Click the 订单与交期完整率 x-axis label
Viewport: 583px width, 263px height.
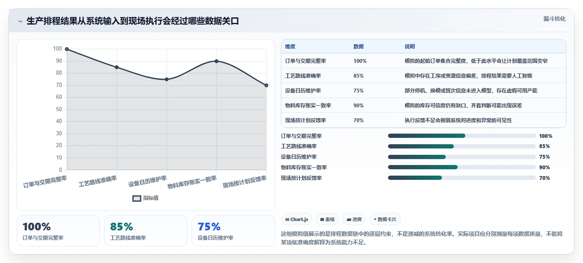[x=45, y=182]
